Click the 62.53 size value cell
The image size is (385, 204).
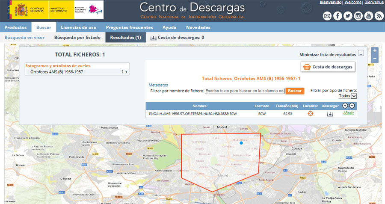click(x=287, y=114)
